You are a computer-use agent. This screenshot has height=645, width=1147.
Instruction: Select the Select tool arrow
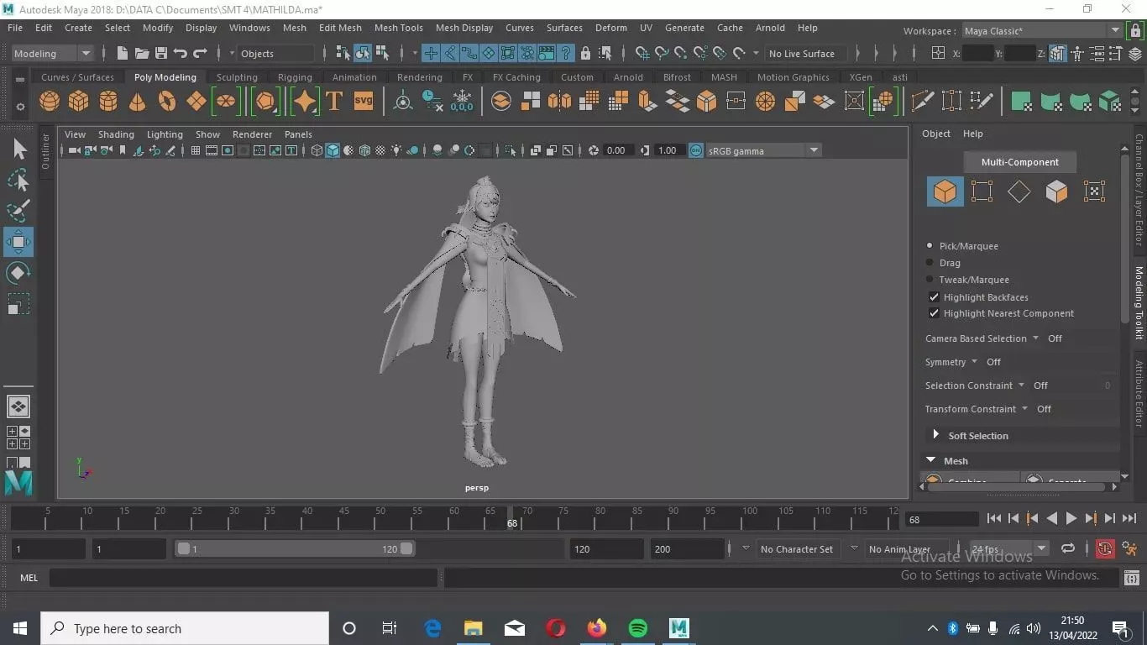[x=18, y=149]
